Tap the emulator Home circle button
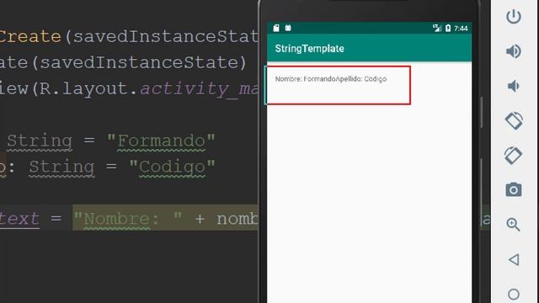This screenshot has width=539, height=303. point(514,294)
